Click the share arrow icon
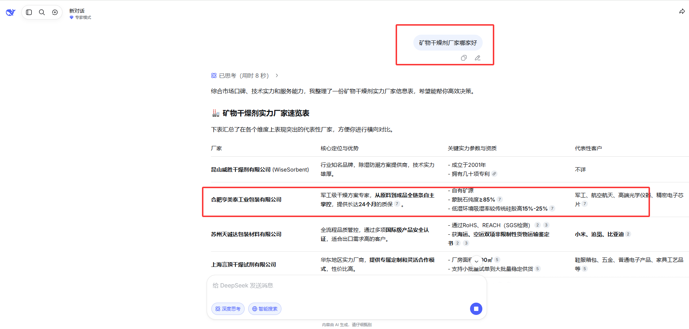Image resolution: width=689 pixels, height=329 pixels. click(682, 12)
